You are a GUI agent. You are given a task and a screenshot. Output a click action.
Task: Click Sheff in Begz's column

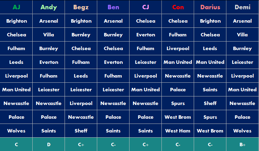pos(81,131)
